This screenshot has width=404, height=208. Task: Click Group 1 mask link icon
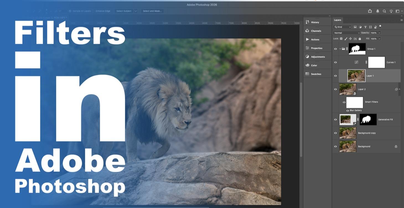[x=347, y=49]
